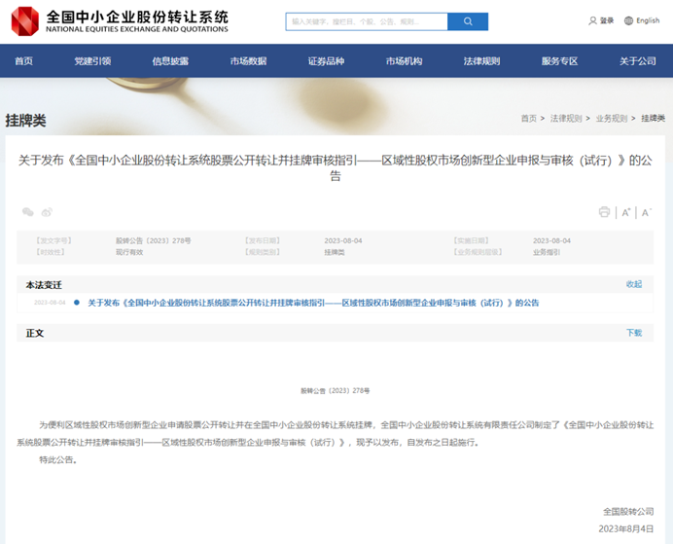Open the 2023-08-04 announcement history link
673x544 pixels.
click(313, 303)
